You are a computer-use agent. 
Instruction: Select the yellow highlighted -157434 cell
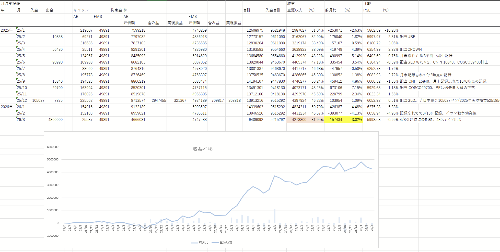point(335,120)
